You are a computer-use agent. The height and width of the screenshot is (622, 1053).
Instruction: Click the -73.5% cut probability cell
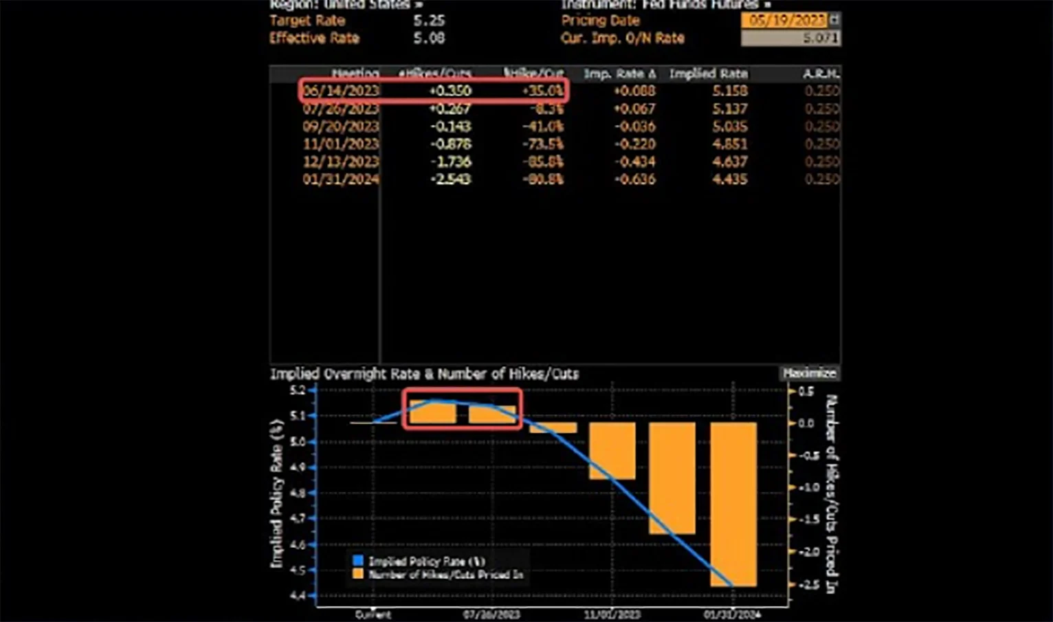pyautogui.click(x=543, y=144)
